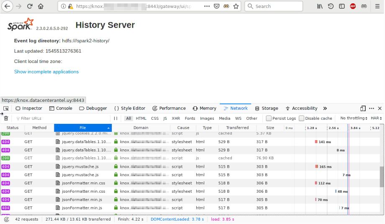385x224 pixels.
Task: Switch to the Debugger tab
Action: [93, 108]
